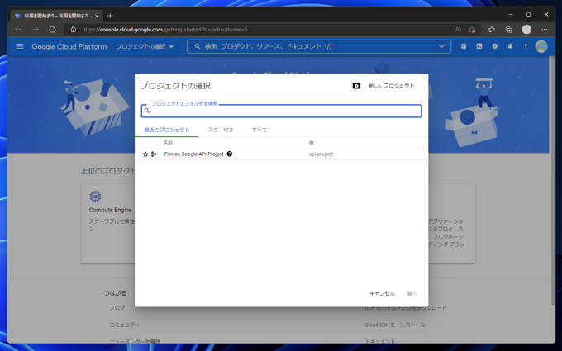This screenshot has height=351, width=562.
Task: Click the gift icon in header
Action: [x=464, y=46]
